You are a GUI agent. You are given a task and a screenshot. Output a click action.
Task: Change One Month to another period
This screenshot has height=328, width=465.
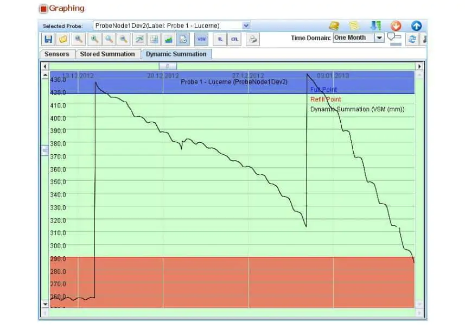point(355,38)
